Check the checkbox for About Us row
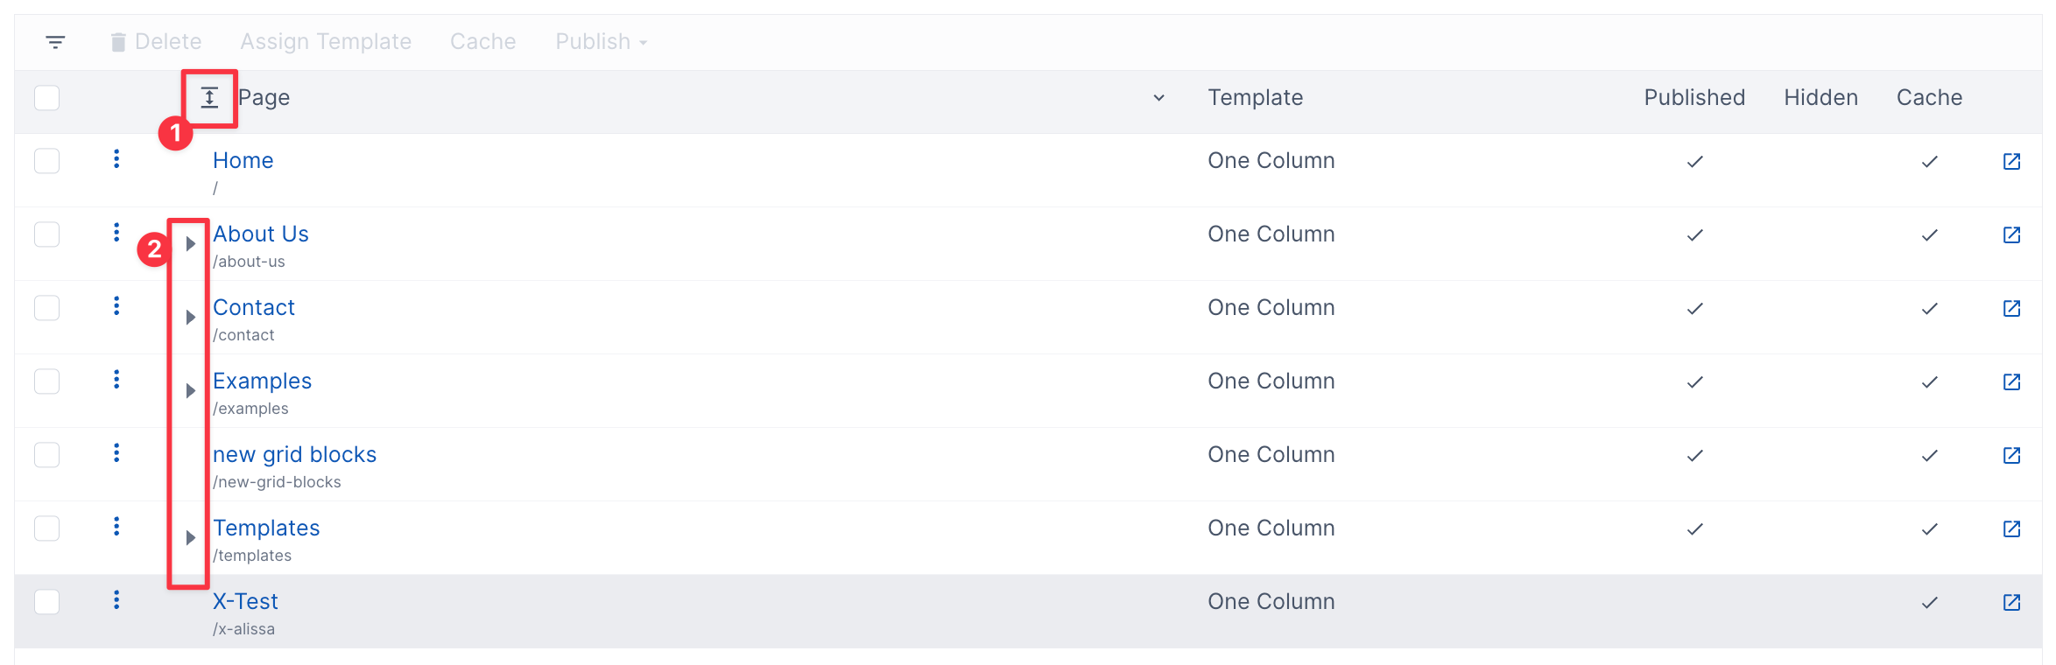The width and height of the screenshot is (2056, 665). [47, 234]
